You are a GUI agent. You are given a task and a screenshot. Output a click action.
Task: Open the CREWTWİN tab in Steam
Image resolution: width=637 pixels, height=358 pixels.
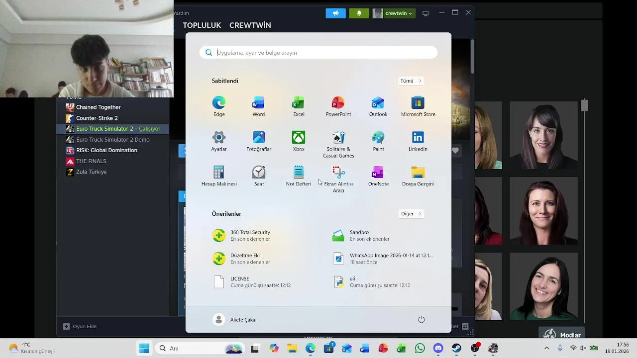click(x=250, y=25)
